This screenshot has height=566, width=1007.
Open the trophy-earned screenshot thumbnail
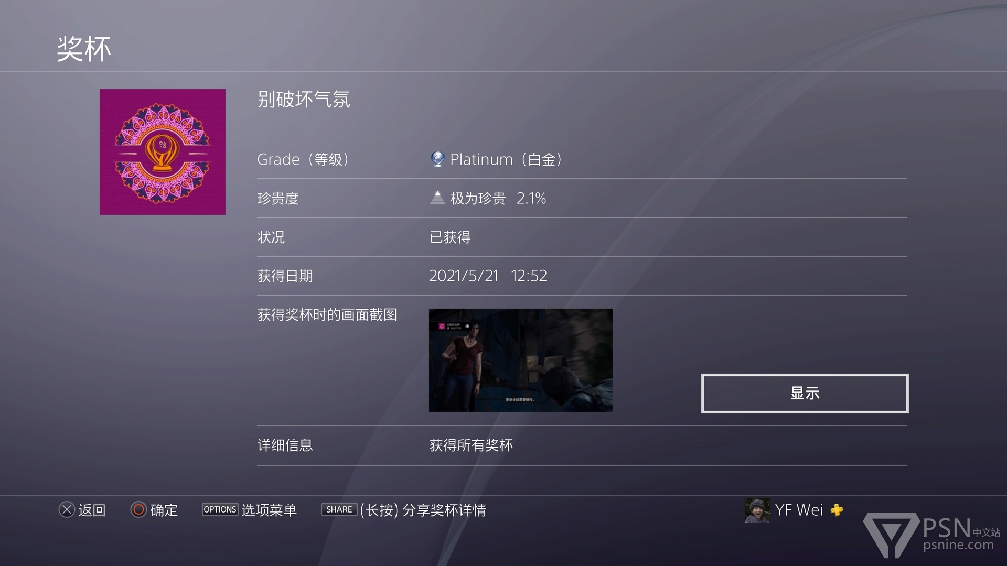(520, 360)
